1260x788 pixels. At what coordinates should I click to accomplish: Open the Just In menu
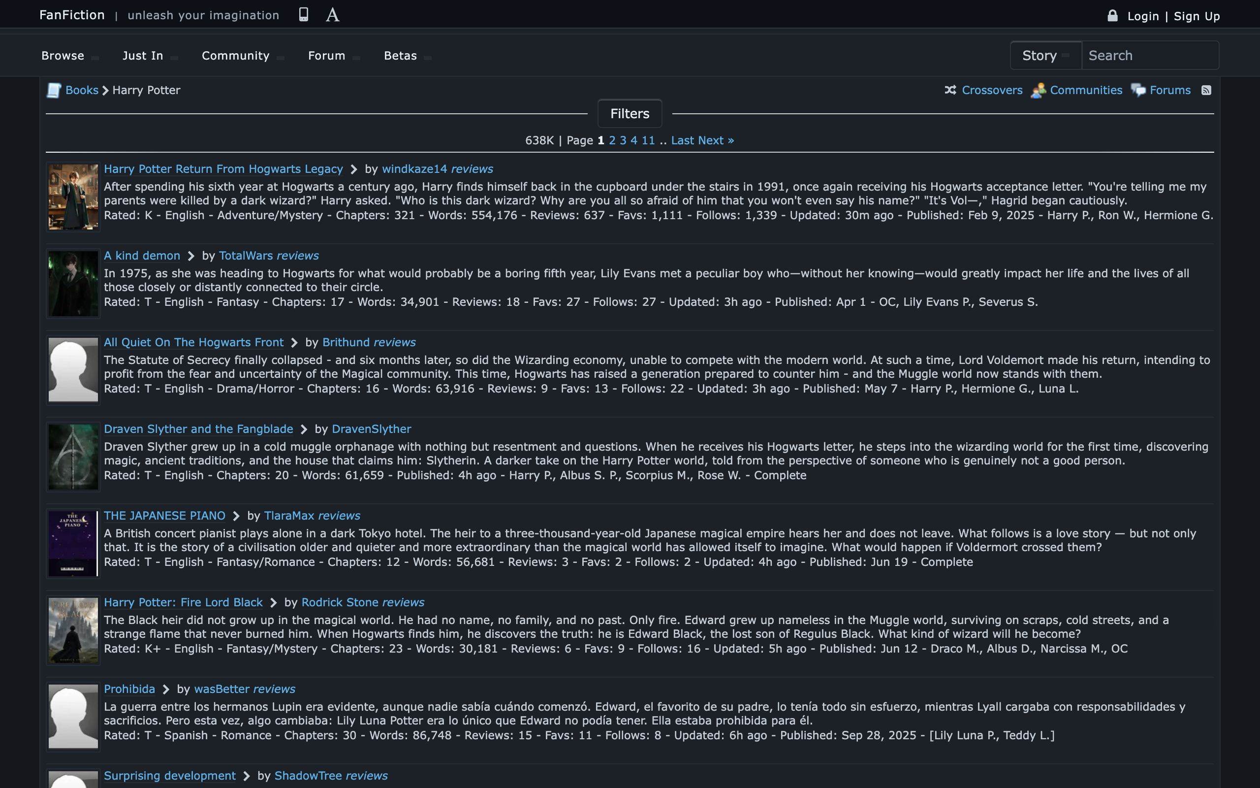[150, 56]
